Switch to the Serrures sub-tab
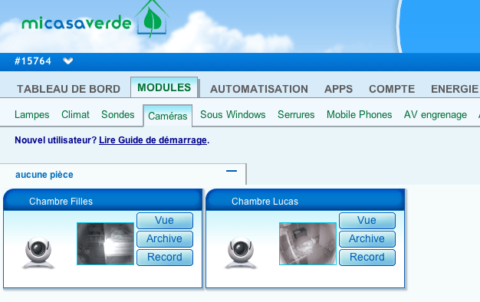The image size is (480, 302). click(x=296, y=115)
